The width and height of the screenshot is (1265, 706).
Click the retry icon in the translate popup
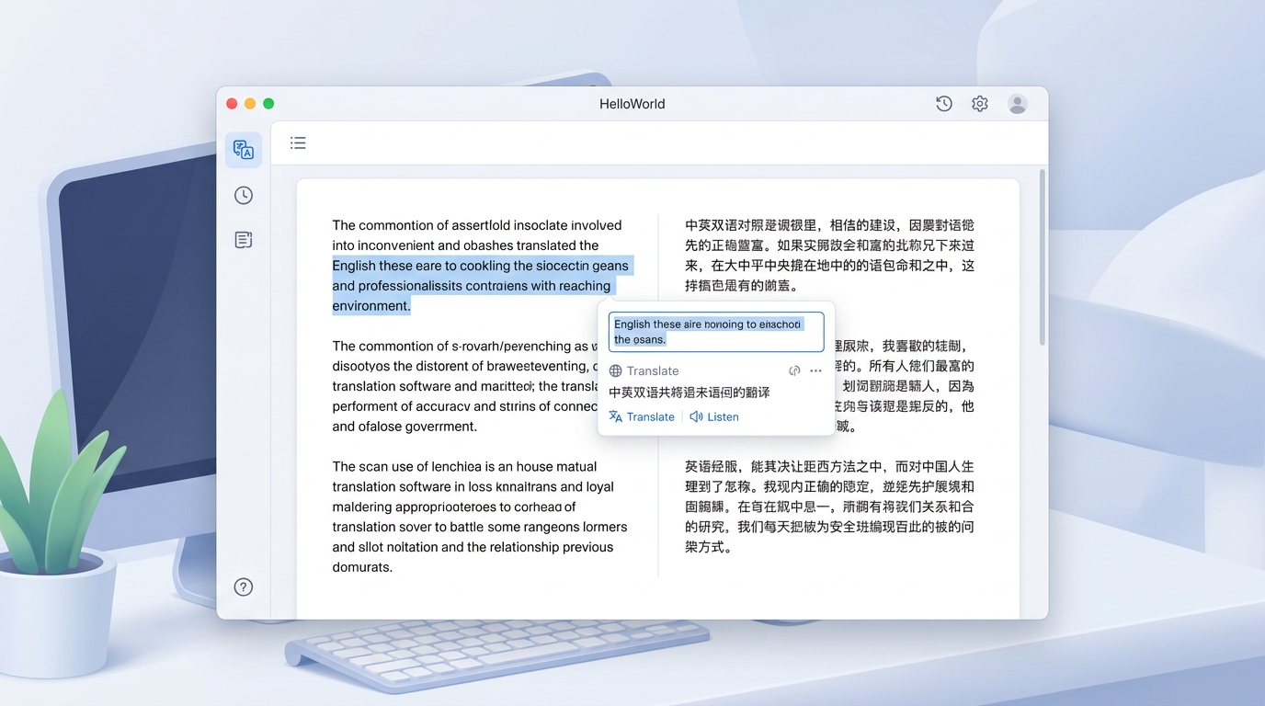(x=794, y=370)
